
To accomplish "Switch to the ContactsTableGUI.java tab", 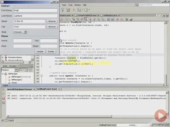I will [87, 16].
